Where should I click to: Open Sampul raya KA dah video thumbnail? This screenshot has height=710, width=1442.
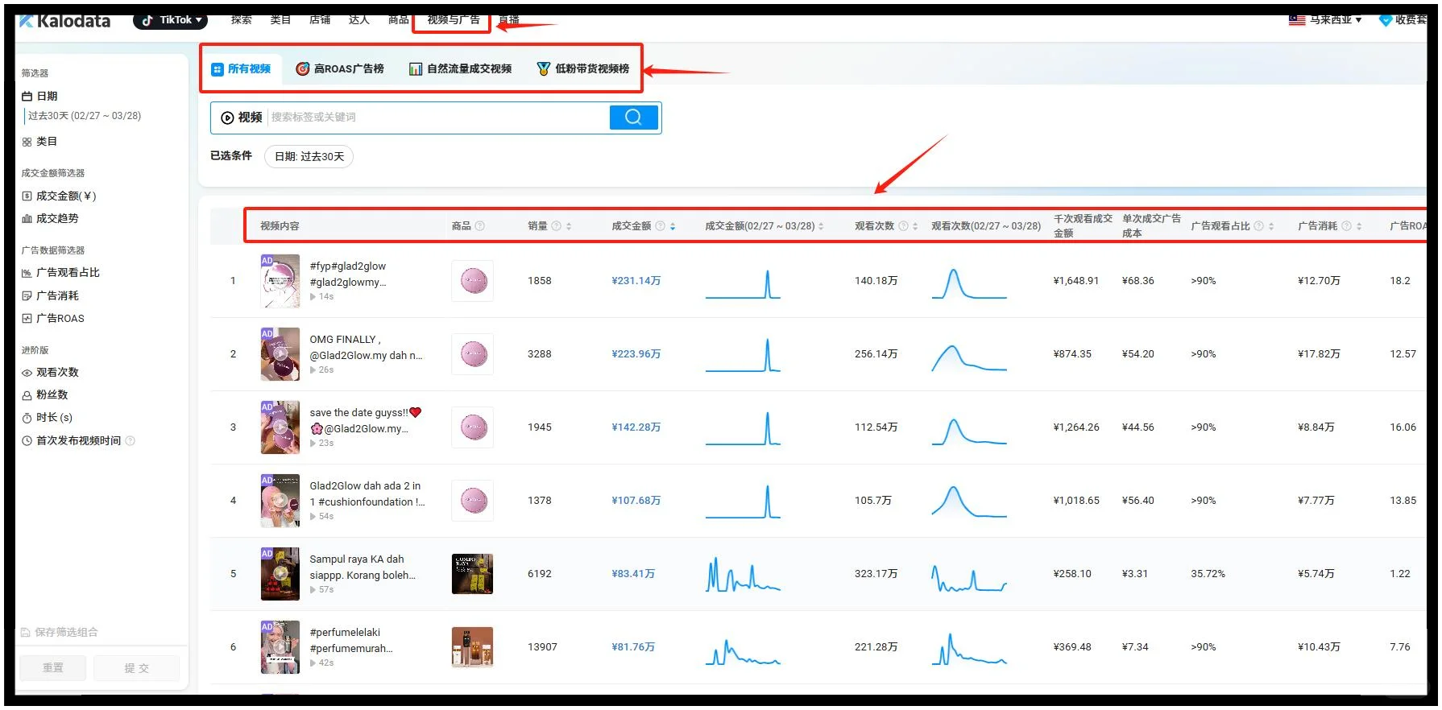click(280, 574)
